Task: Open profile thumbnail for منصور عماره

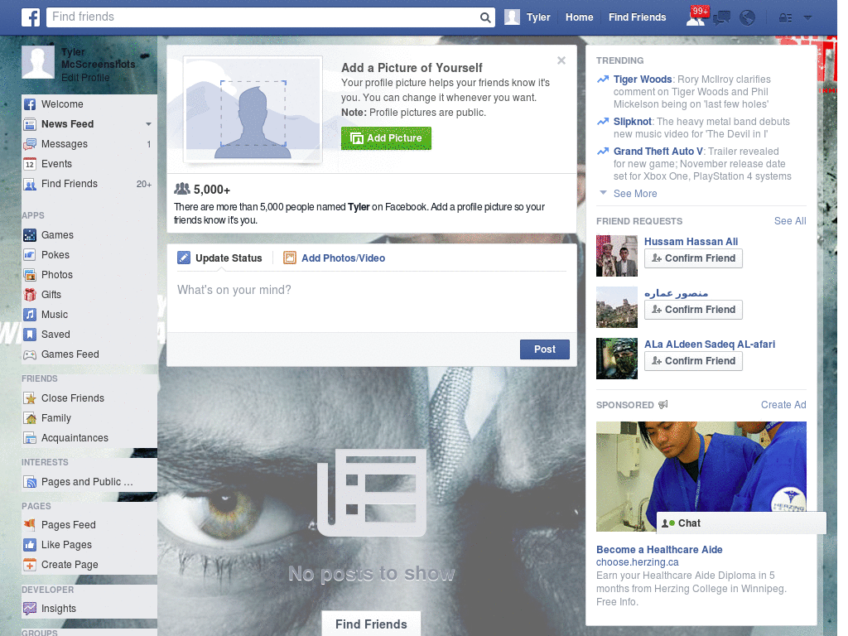Action: tap(616, 307)
